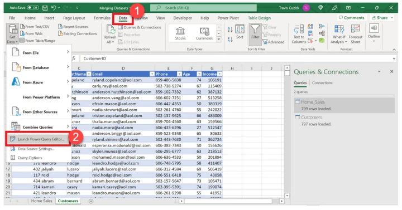Select the Currencies data type

point(204,33)
